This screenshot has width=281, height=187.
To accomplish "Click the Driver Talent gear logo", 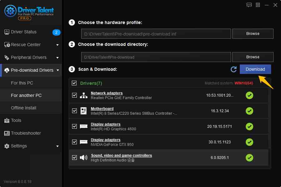I will (x=10, y=11).
